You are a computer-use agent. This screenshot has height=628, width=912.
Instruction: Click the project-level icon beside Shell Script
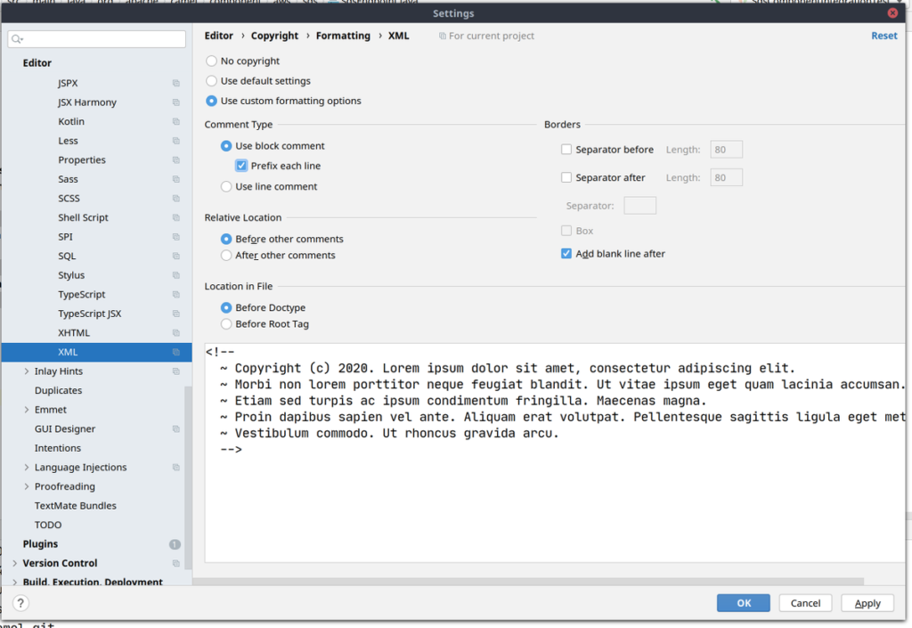pos(176,217)
